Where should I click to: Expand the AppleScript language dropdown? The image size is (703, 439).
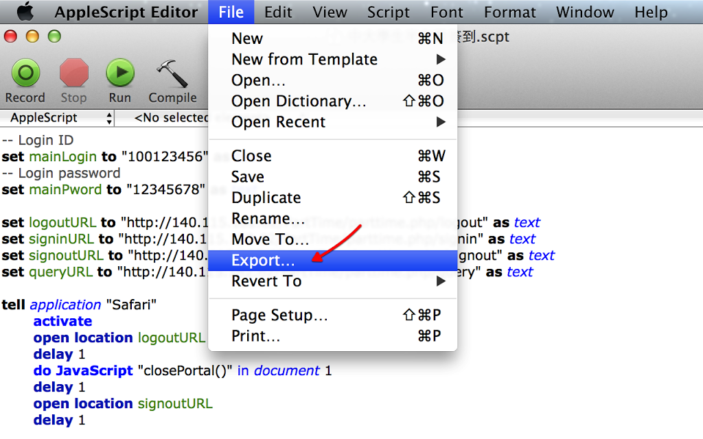pos(58,118)
